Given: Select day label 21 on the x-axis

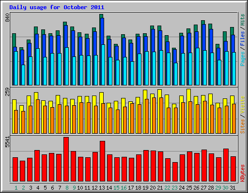Looking at the screenshot, I should pyautogui.click(x=160, y=188).
